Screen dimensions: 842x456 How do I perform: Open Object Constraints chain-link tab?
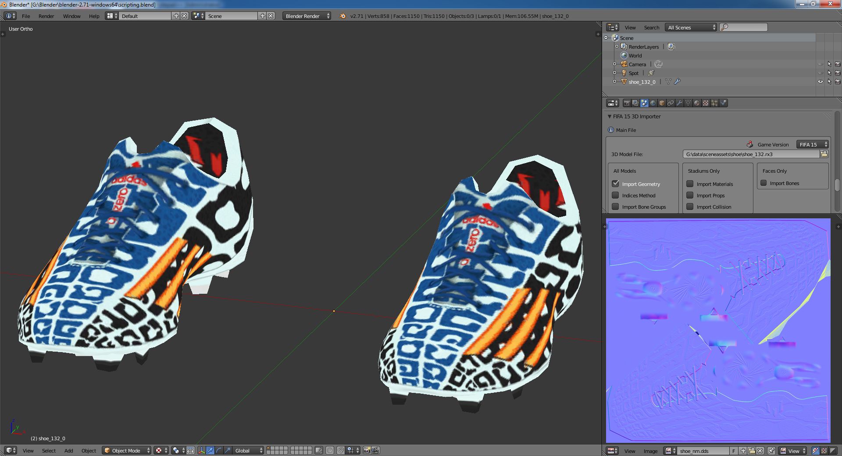pos(671,103)
